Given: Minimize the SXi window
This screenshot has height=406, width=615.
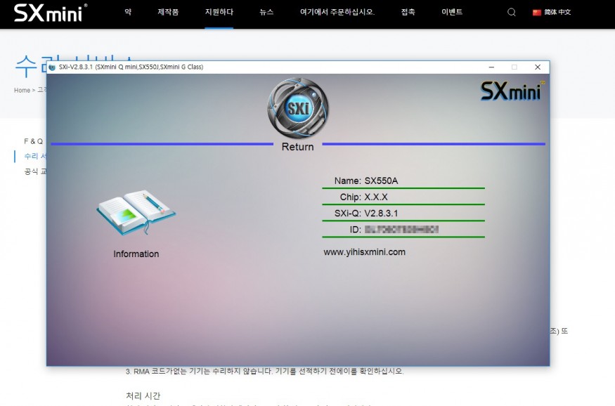Looking at the screenshot, I should pyautogui.click(x=491, y=67).
